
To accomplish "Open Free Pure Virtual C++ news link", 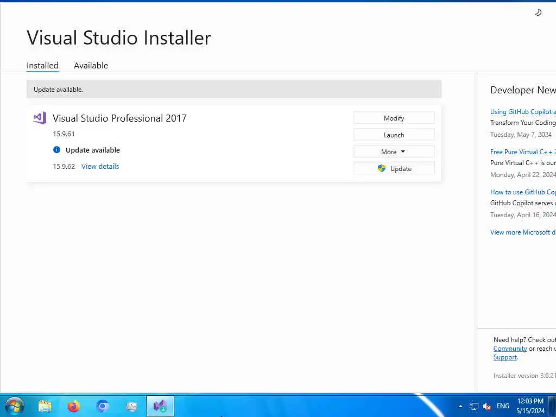I will click(x=523, y=152).
